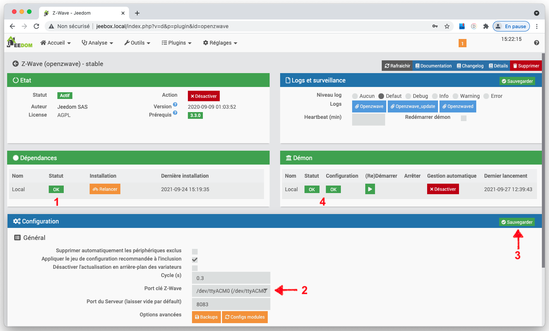Toggle the Redémarrer démon checkbox

click(463, 118)
